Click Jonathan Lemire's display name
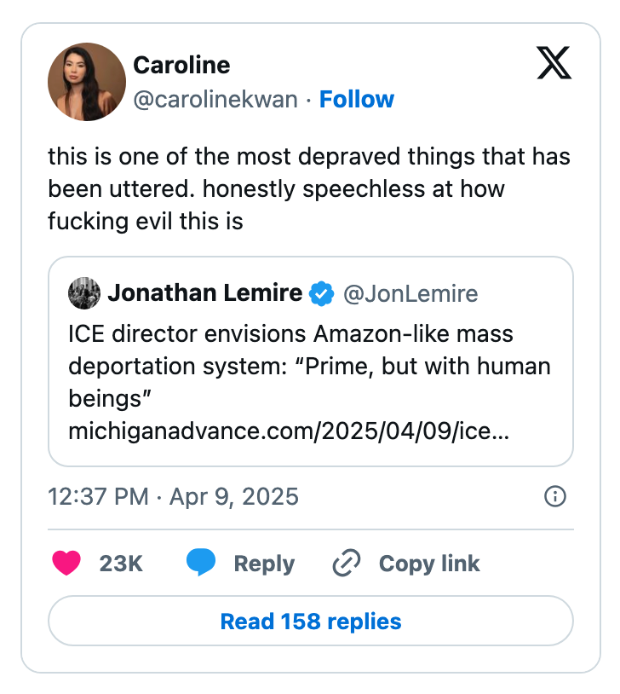Image resolution: width=620 pixels, height=694 pixels. (204, 292)
